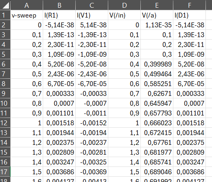Select cell C16 with -0,00325
Screen dimensions: 212x182
(92, 162)
